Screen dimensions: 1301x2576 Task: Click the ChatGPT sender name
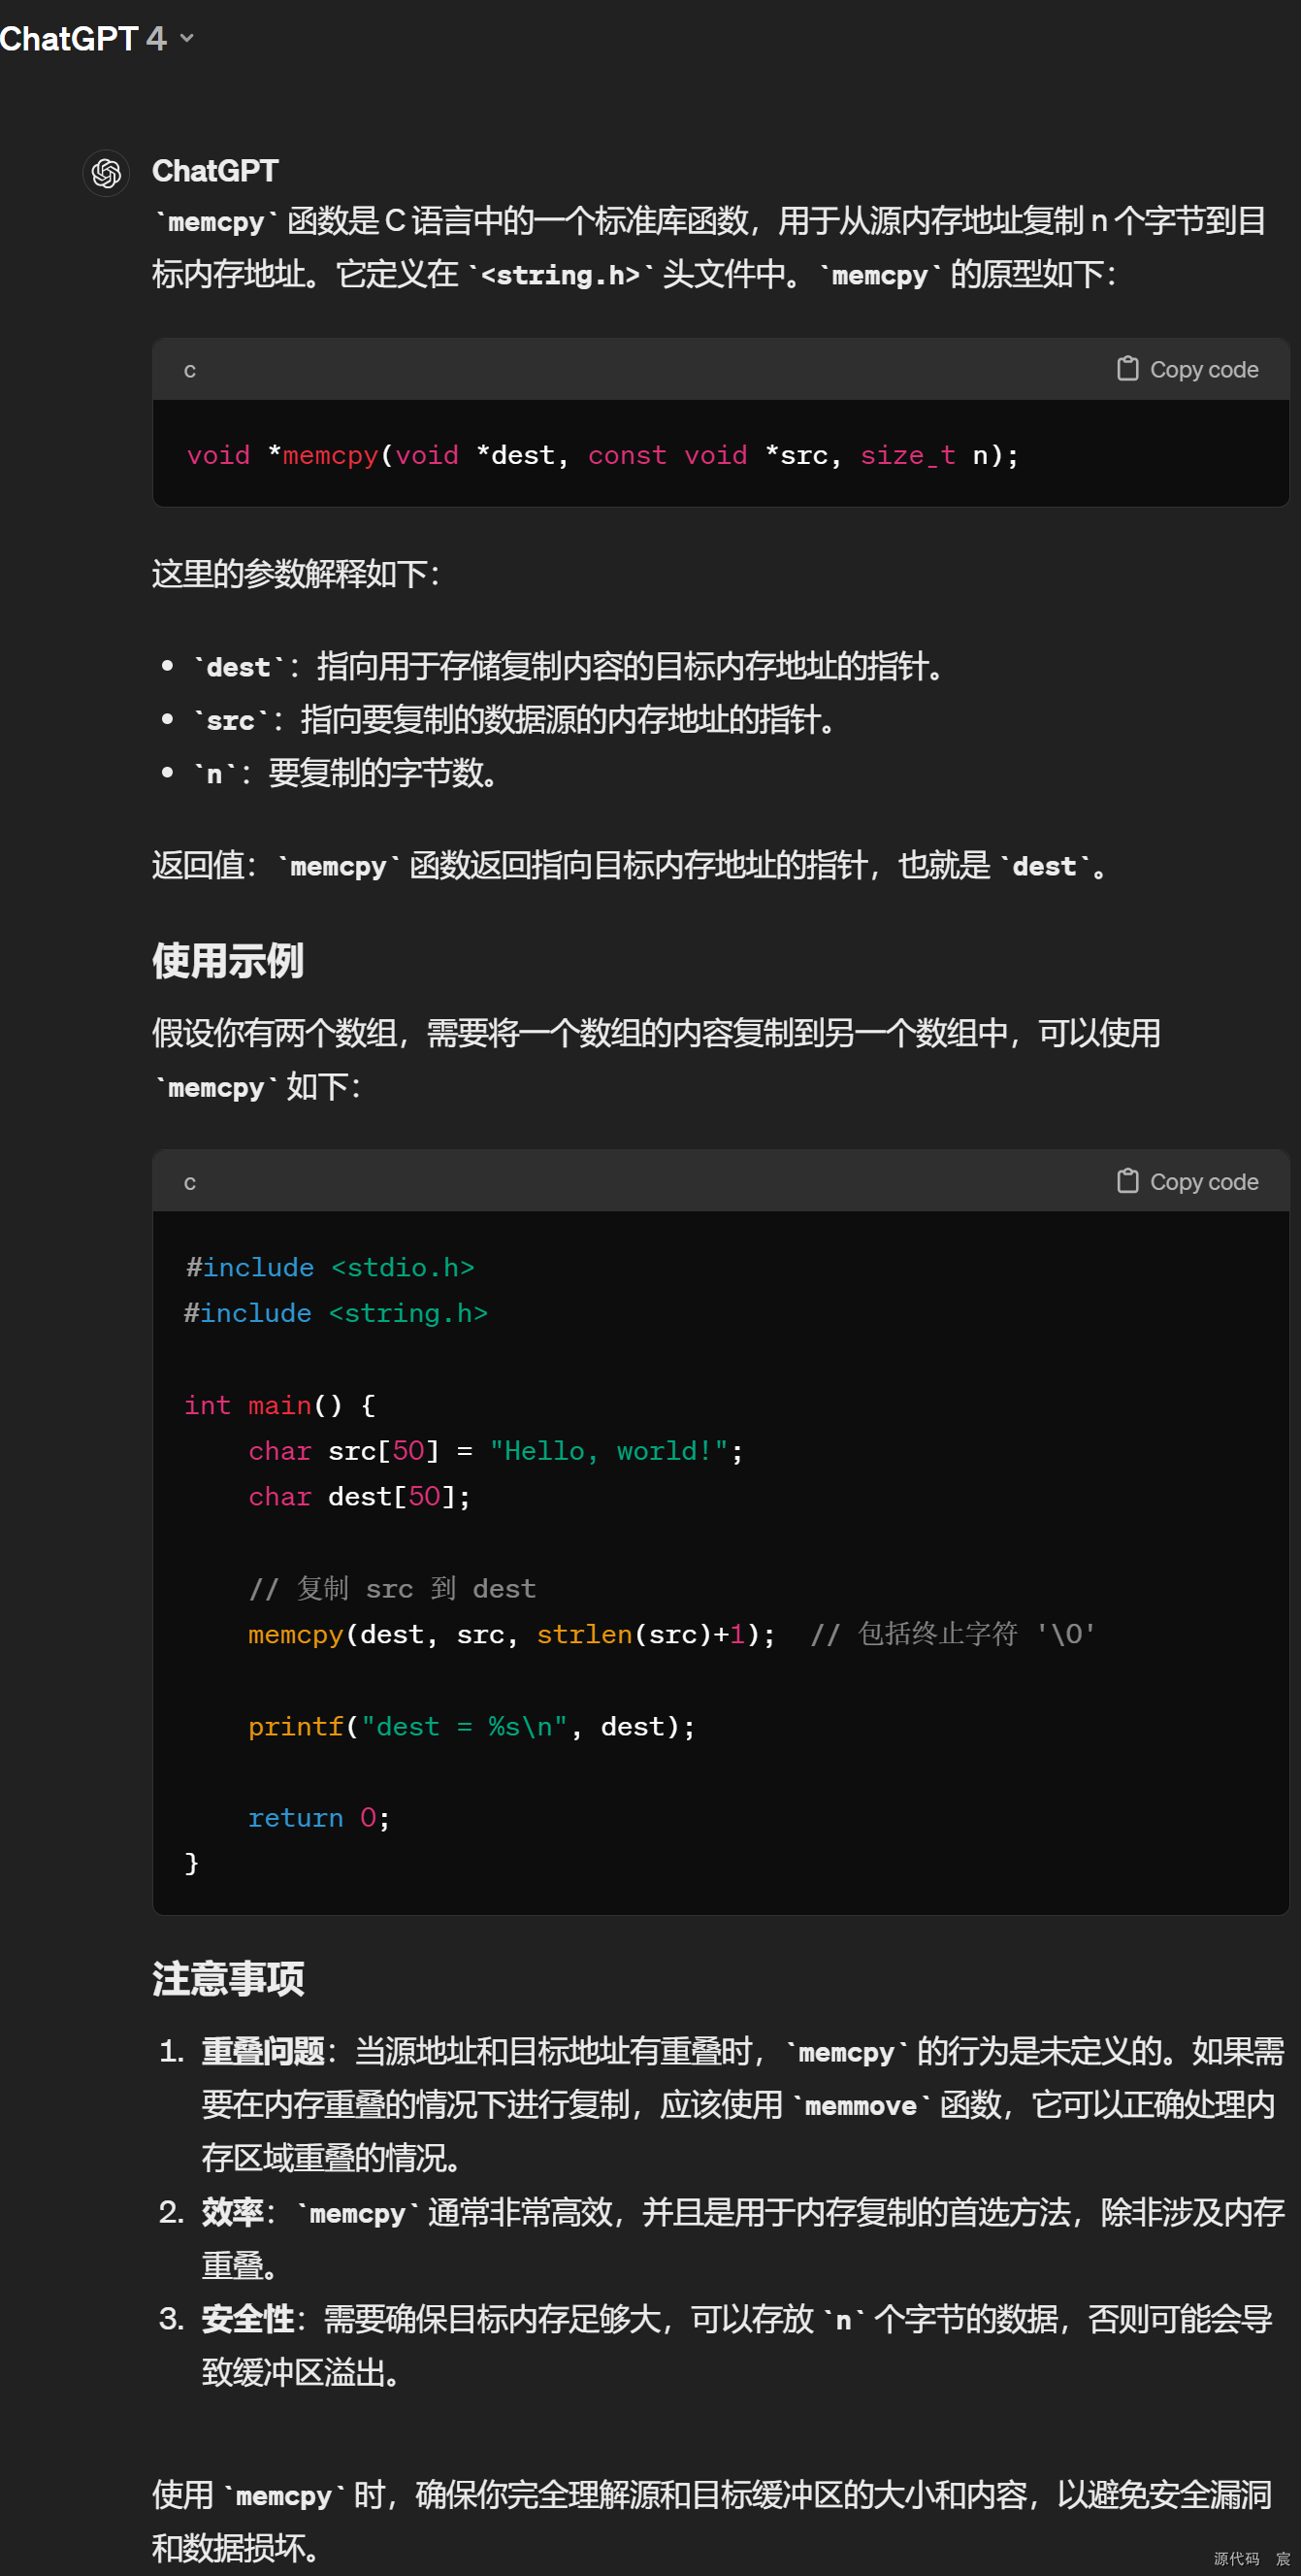point(214,171)
